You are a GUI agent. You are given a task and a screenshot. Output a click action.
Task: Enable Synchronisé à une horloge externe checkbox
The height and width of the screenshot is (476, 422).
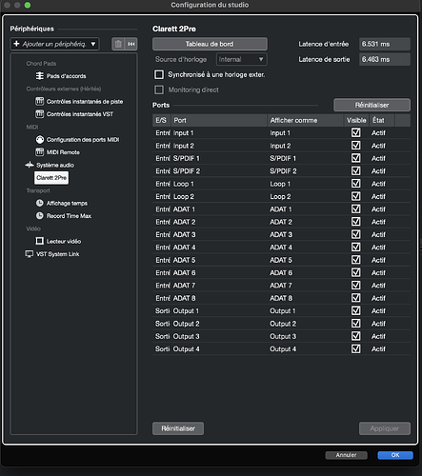159,74
